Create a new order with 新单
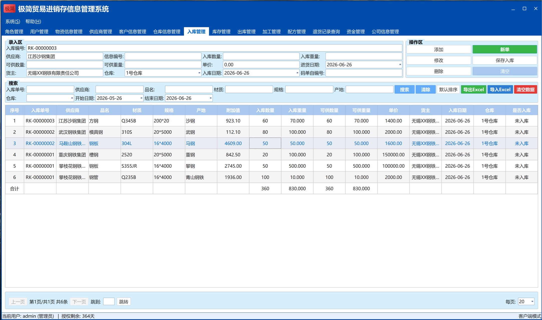 pyautogui.click(x=505, y=49)
